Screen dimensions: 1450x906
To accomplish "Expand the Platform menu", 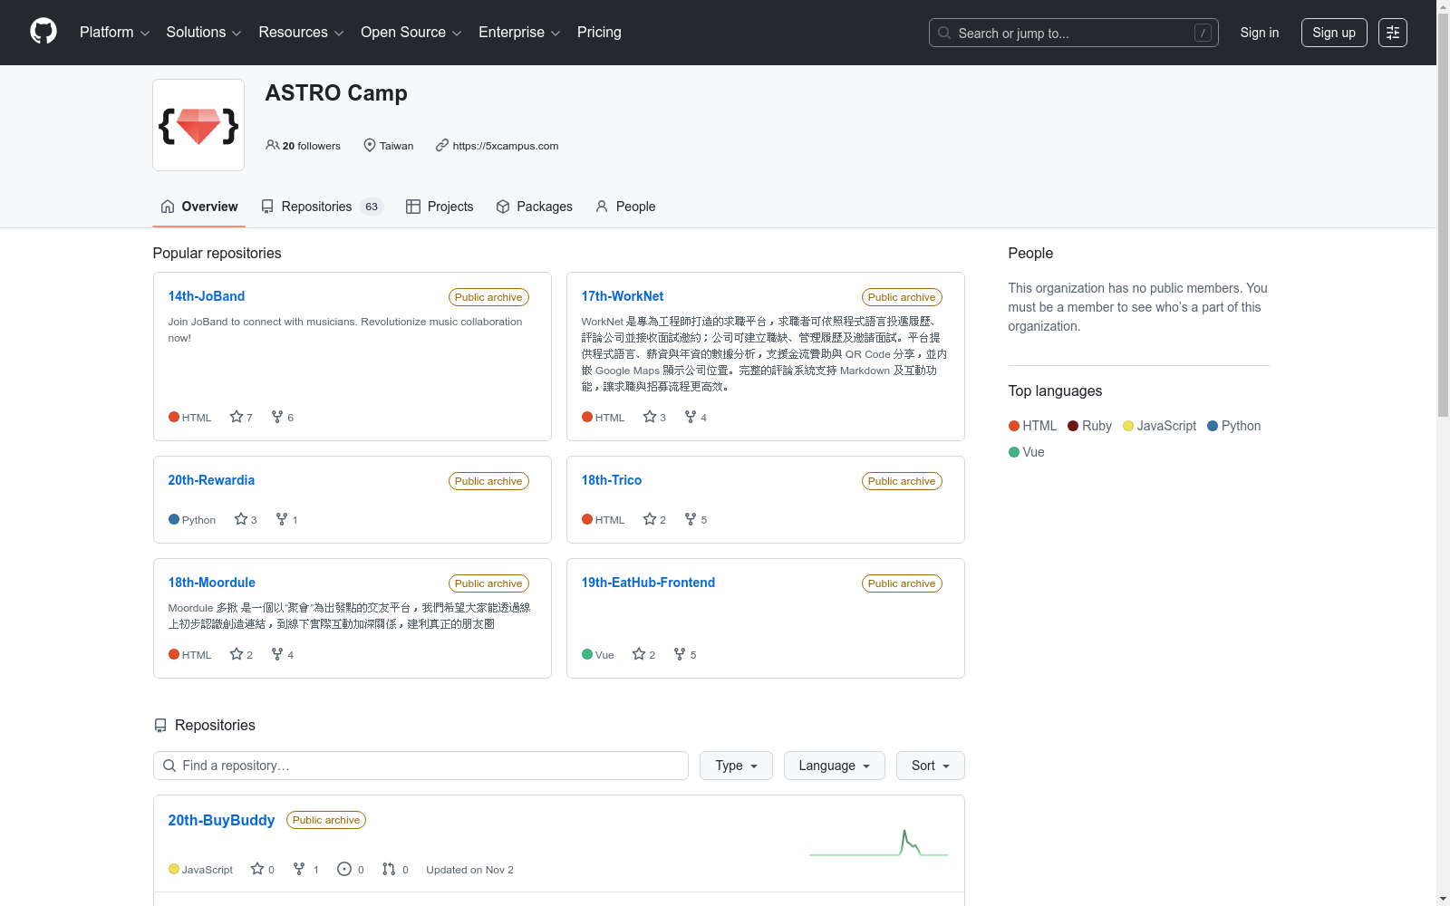I will coord(115,33).
